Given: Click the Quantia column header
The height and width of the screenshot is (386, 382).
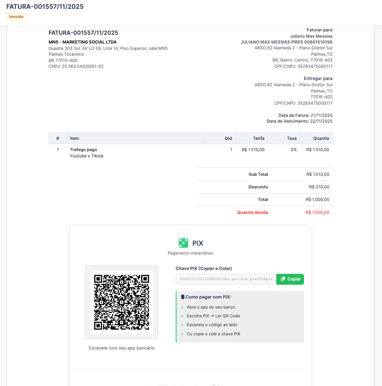Looking at the screenshot, I should (320, 138).
